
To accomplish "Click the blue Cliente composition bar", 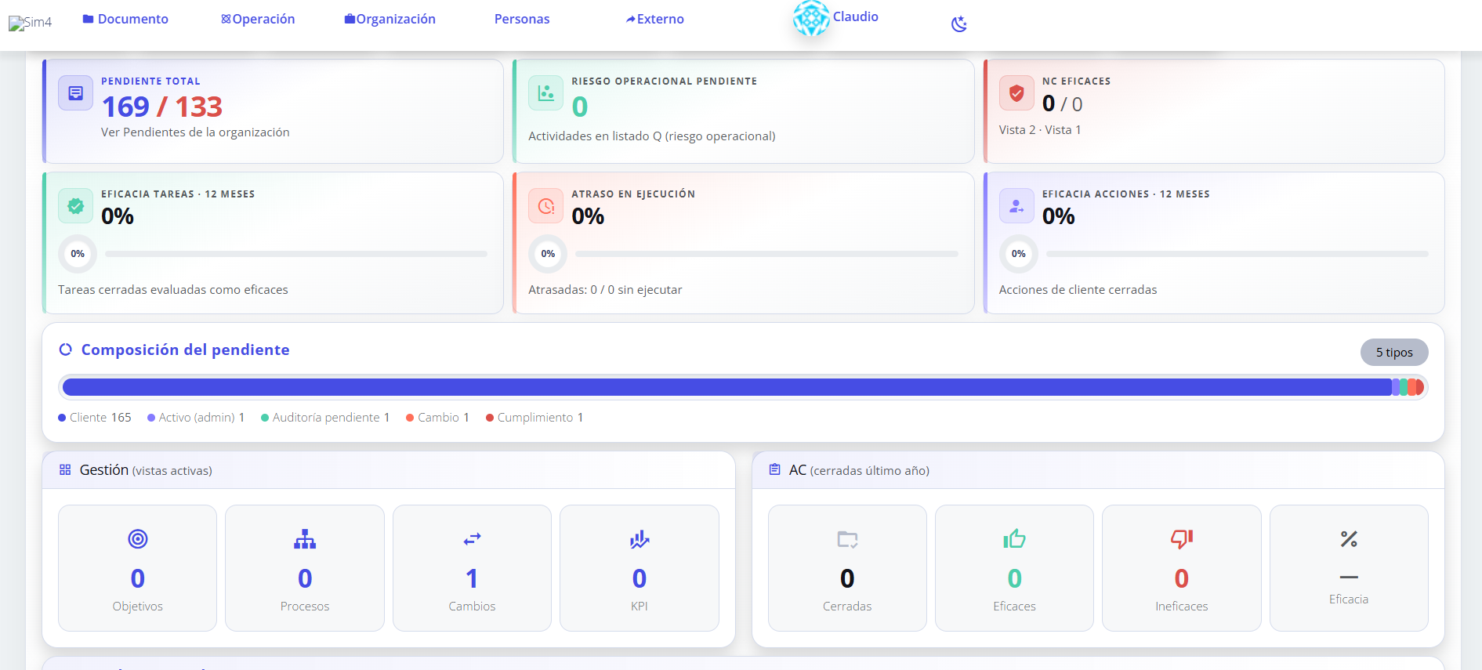I will point(727,387).
